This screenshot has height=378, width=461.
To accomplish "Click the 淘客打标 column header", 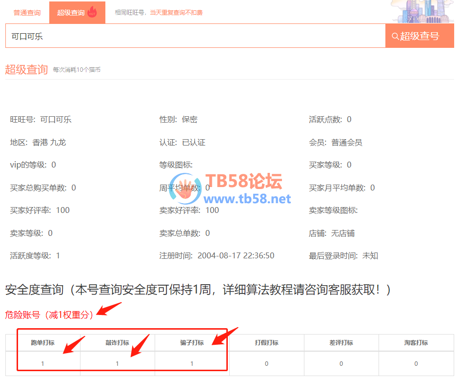I will pos(416,343).
